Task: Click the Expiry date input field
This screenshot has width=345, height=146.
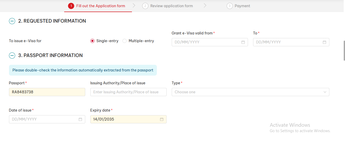Action: [x=124, y=119]
